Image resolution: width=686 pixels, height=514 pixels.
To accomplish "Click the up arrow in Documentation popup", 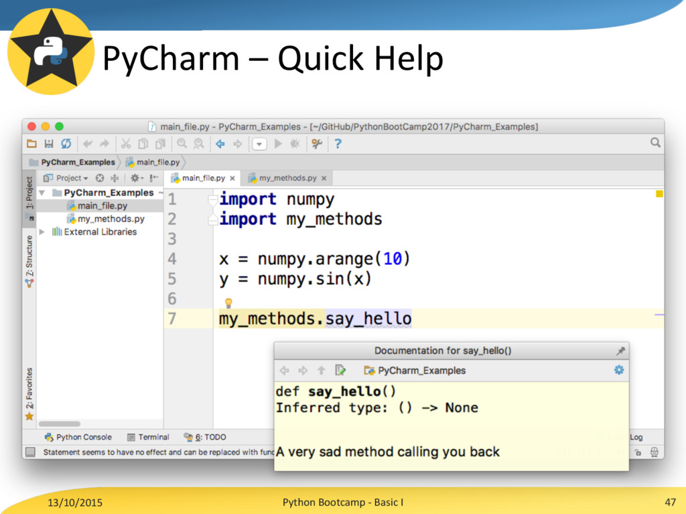I will 321,371.
